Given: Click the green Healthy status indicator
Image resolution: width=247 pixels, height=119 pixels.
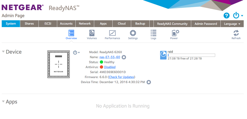Looking at the screenshot, I should 101,62.
